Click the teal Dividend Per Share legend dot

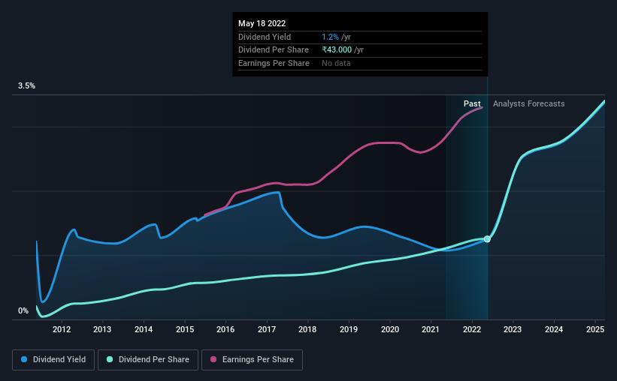click(x=110, y=359)
